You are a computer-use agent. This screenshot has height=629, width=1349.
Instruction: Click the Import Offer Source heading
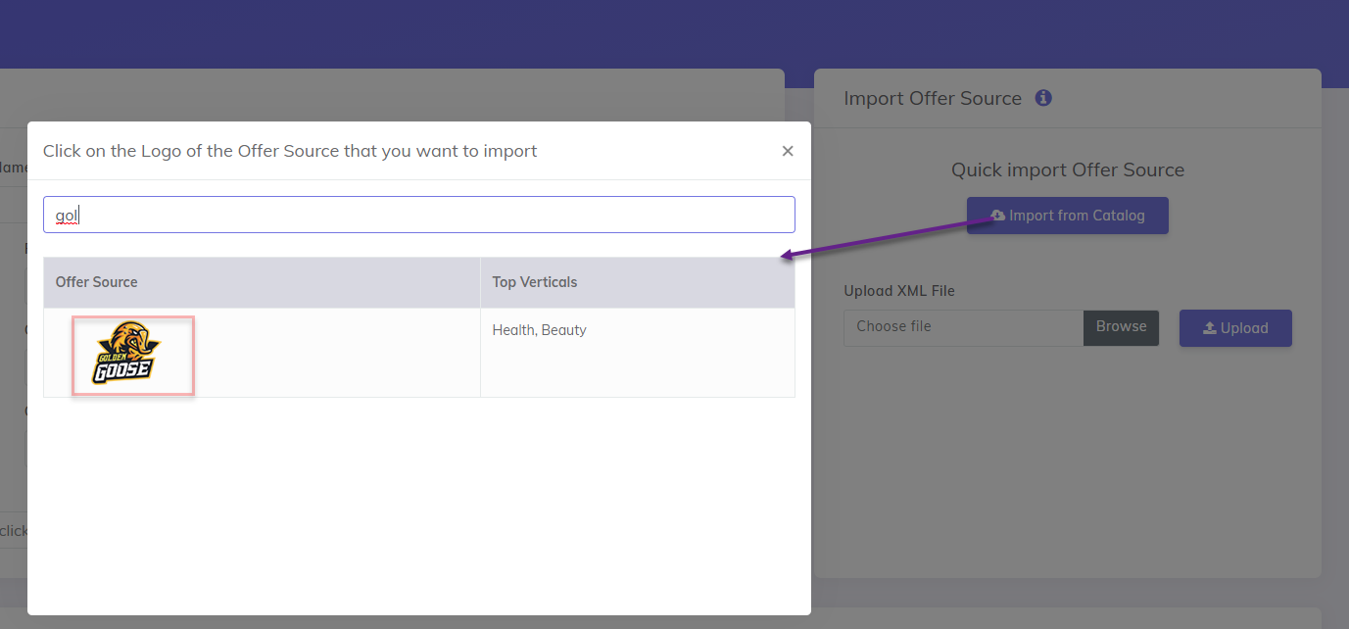coord(933,98)
